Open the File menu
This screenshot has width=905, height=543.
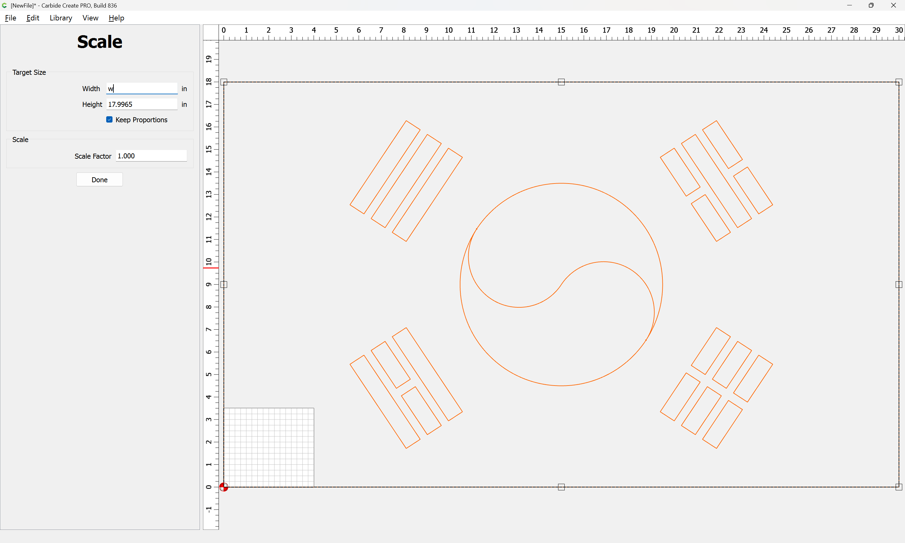11,18
